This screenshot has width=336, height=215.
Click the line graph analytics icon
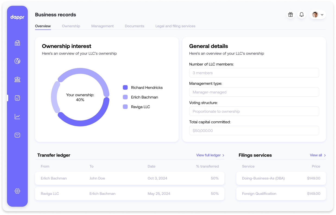coord(17,116)
